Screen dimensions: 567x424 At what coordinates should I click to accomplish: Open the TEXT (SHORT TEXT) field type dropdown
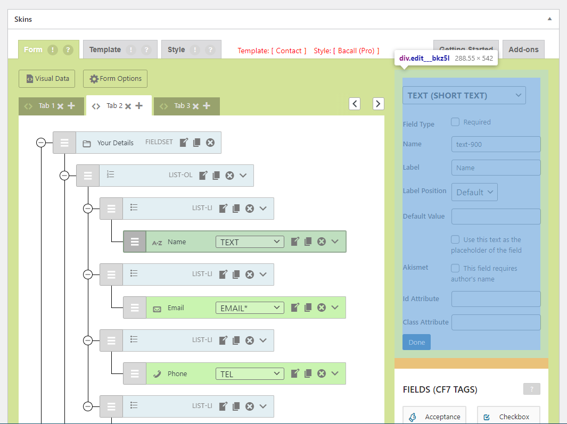(464, 95)
